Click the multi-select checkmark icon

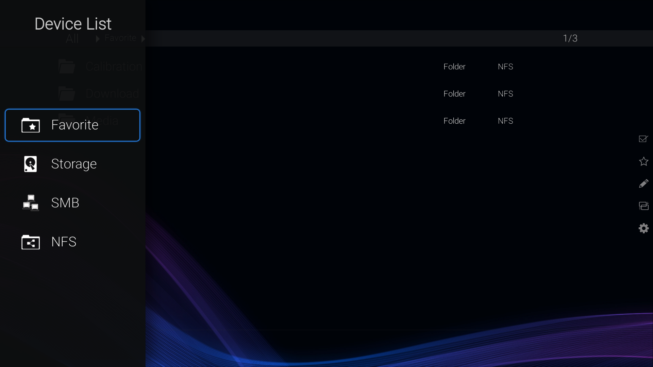click(643, 139)
